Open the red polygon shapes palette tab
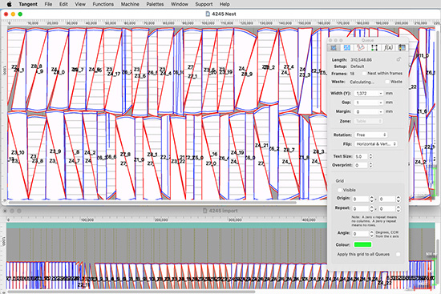The height and width of the screenshot is (294, 441). coord(361,48)
